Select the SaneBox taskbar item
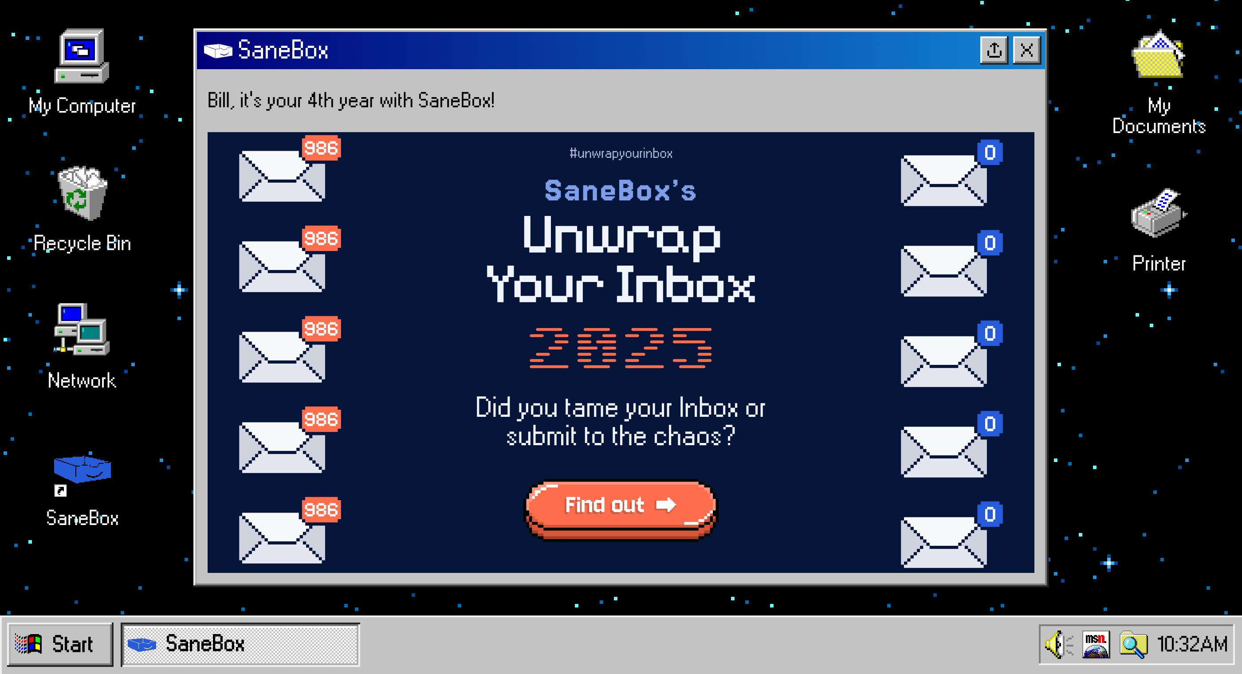This screenshot has height=674, width=1242. 240,644
